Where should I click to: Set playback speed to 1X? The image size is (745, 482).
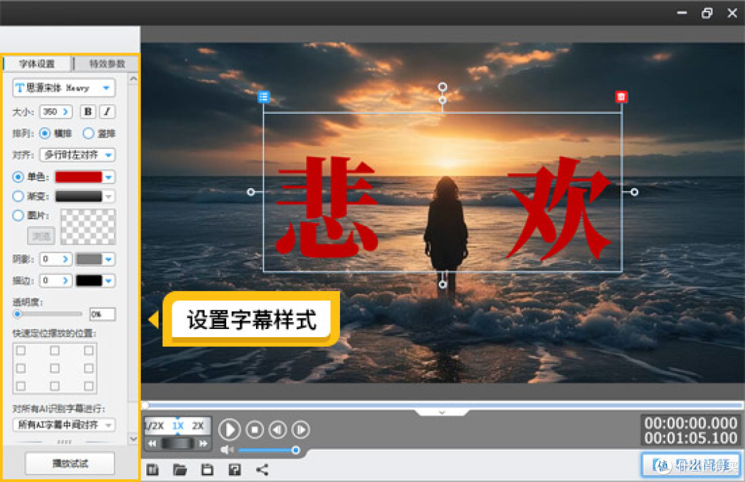[x=178, y=425]
